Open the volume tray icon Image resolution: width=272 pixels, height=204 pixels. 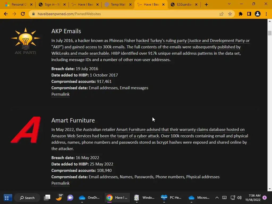(x=239, y=198)
